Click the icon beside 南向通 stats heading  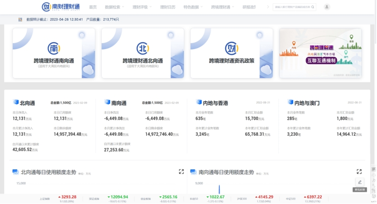(x=107, y=102)
